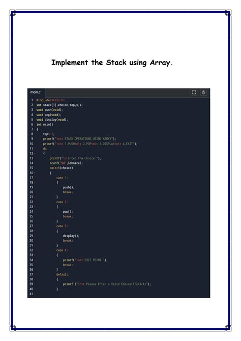Click the fullscreen icon in editor header

tap(194, 93)
